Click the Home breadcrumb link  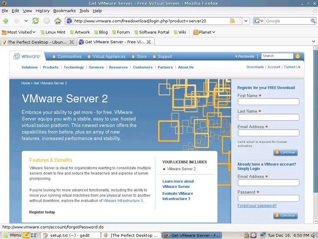click(25, 83)
